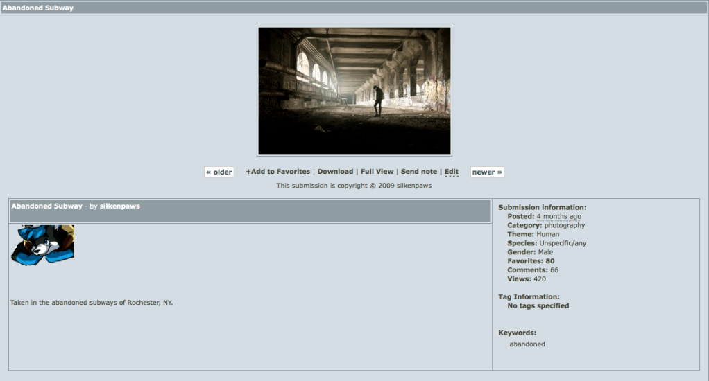
Task: Click the top 'Abandoned Subway' header title
Action: [x=37, y=8]
